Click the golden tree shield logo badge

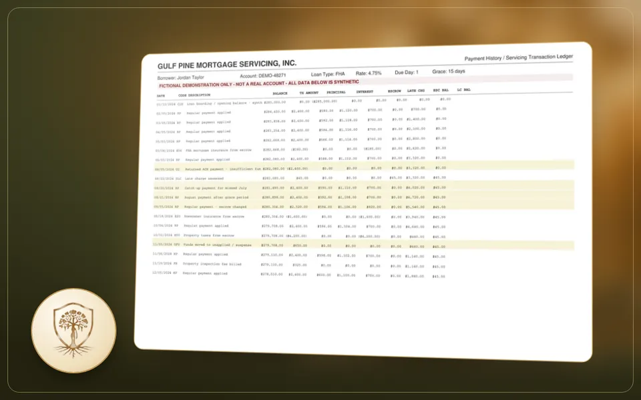point(73,330)
